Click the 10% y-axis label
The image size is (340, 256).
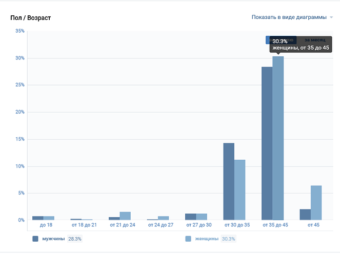click(x=20, y=166)
